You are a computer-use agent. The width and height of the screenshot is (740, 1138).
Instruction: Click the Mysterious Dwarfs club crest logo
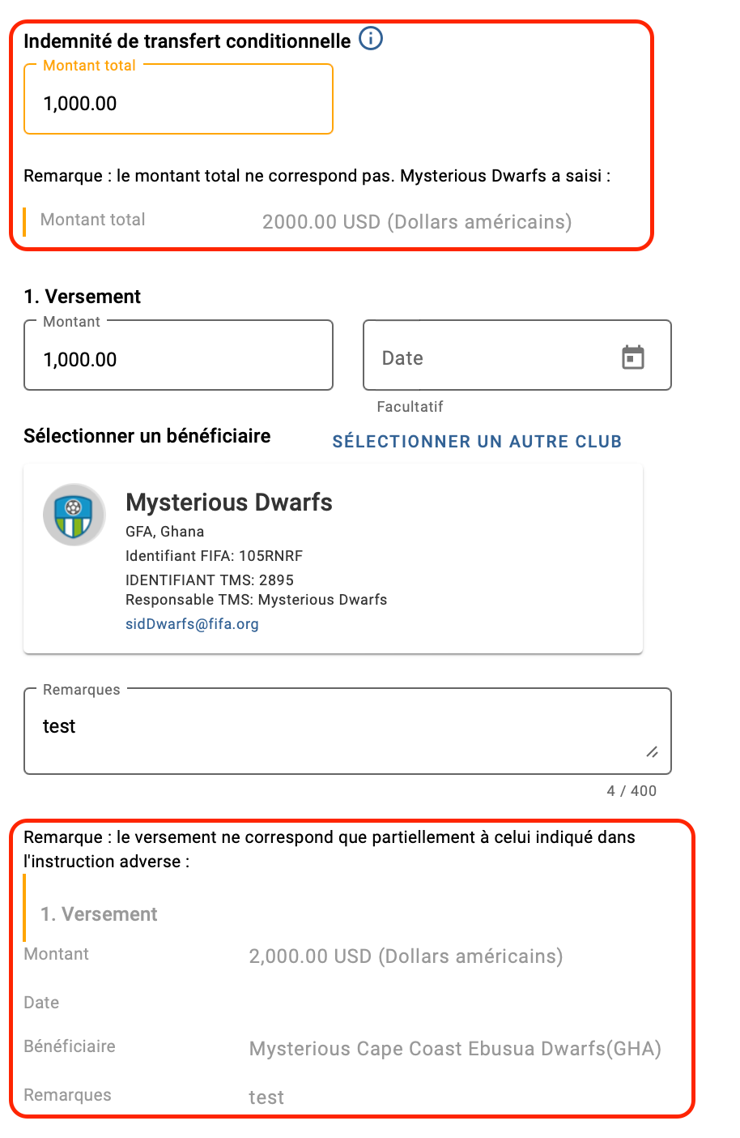point(74,515)
